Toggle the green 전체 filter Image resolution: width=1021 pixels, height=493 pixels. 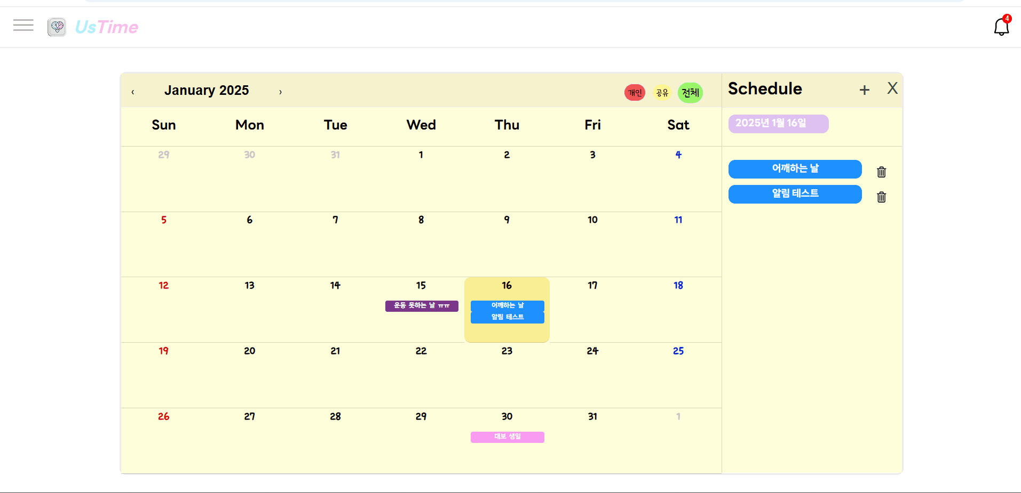tap(690, 93)
